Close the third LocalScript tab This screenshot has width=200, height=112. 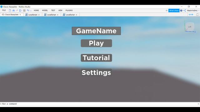click(x=76, y=15)
